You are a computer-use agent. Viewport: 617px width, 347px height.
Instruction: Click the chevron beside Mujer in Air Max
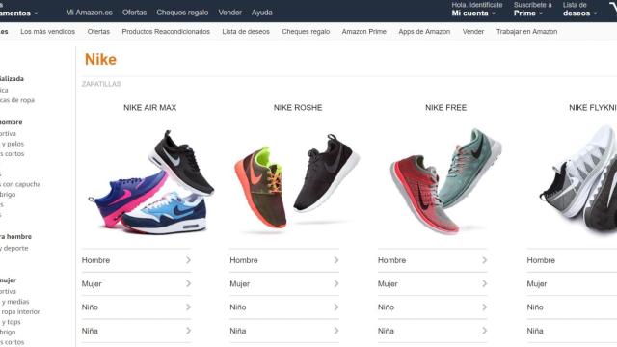pyautogui.click(x=189, y=283)
